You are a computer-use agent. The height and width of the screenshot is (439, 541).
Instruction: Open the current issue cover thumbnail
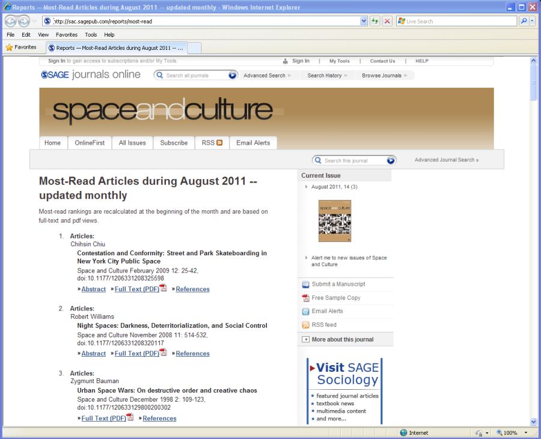pyautogui.click(x=335, y=221)
